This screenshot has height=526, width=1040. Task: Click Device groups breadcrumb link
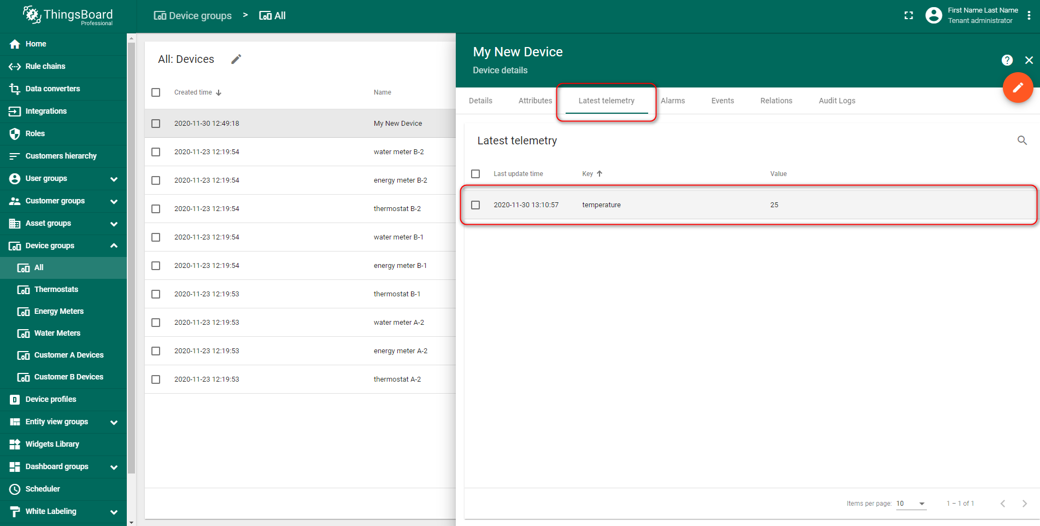[x=192, y=16]
